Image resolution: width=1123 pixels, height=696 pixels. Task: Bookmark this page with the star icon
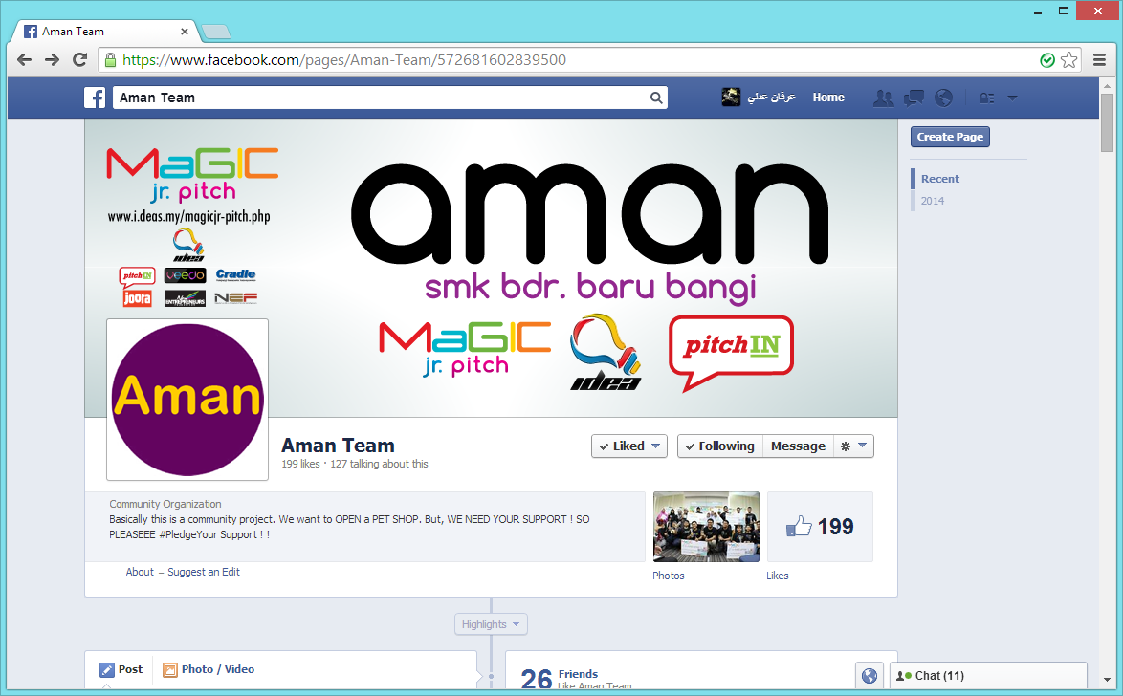pos(1068,60)
